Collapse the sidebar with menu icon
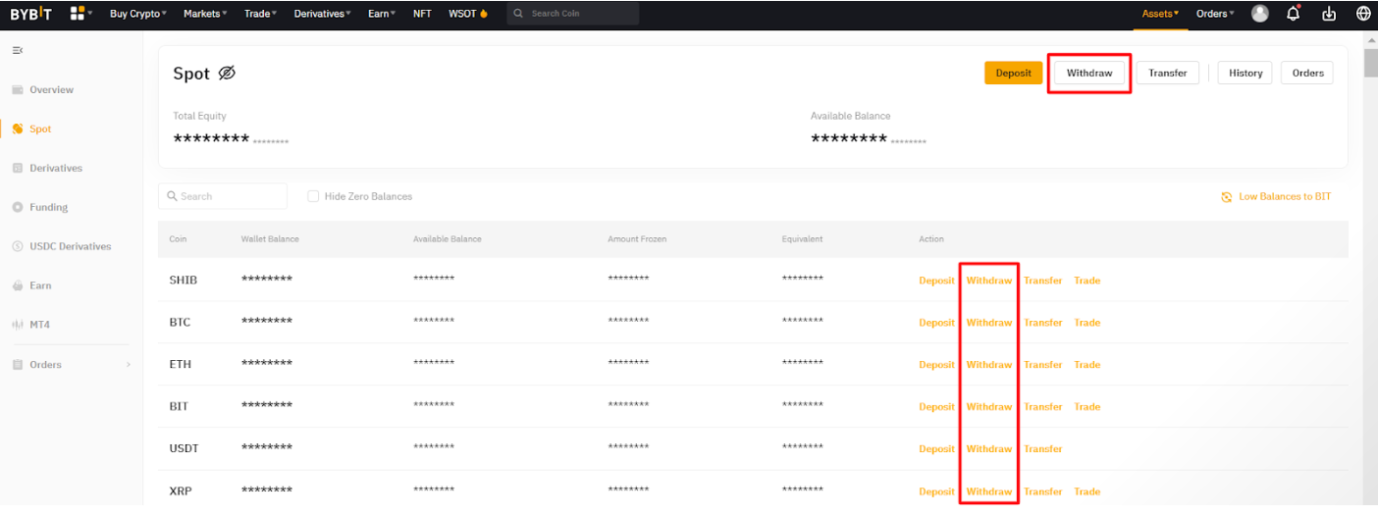Viewport: 1378px width, 515px height. 18,50
